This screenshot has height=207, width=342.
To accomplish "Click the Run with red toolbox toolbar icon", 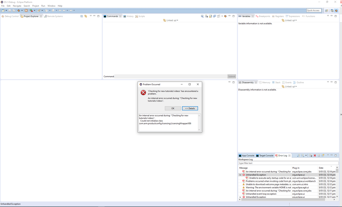I will (x=31, y=11).
